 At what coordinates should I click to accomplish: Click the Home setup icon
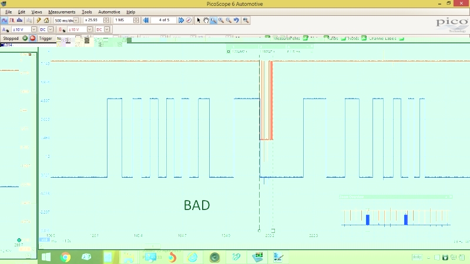click(46, 21)
